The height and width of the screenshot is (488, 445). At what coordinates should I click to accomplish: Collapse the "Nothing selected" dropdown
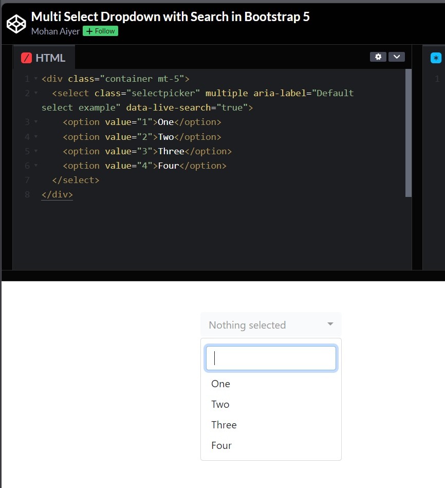click(271, 324)
